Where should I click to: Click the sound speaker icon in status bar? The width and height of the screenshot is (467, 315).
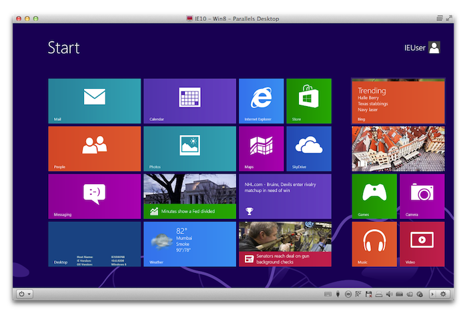(389, 294)
